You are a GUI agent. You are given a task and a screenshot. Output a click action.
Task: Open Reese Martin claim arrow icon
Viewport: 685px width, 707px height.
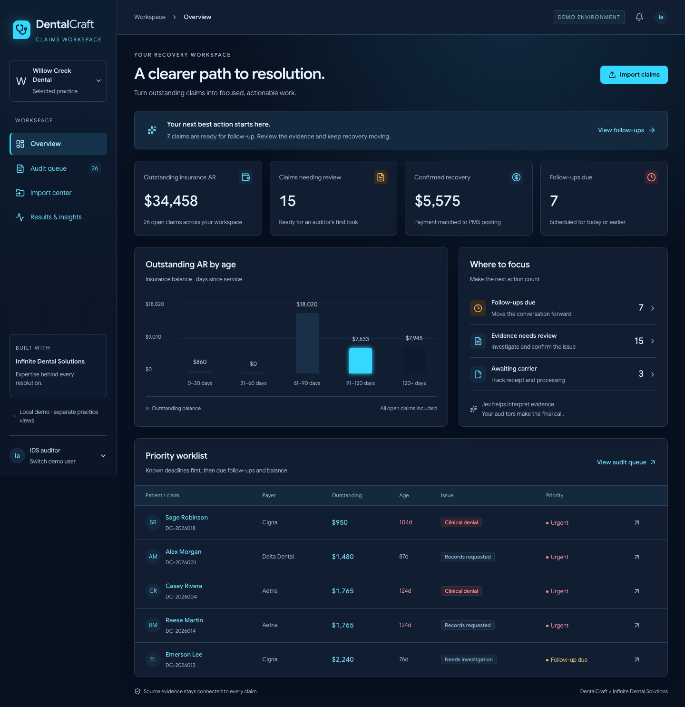pyautogui.click(x=637, y=625)
